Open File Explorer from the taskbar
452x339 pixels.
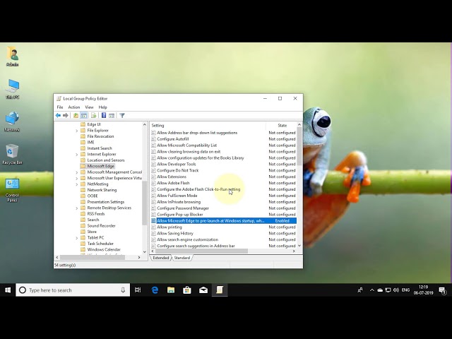[x=171, y=290]
